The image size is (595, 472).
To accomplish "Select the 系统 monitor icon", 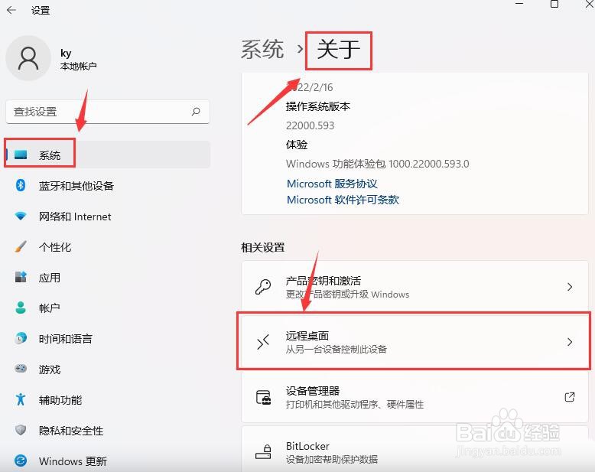I will pyautogui.click(x=21, y=155).
